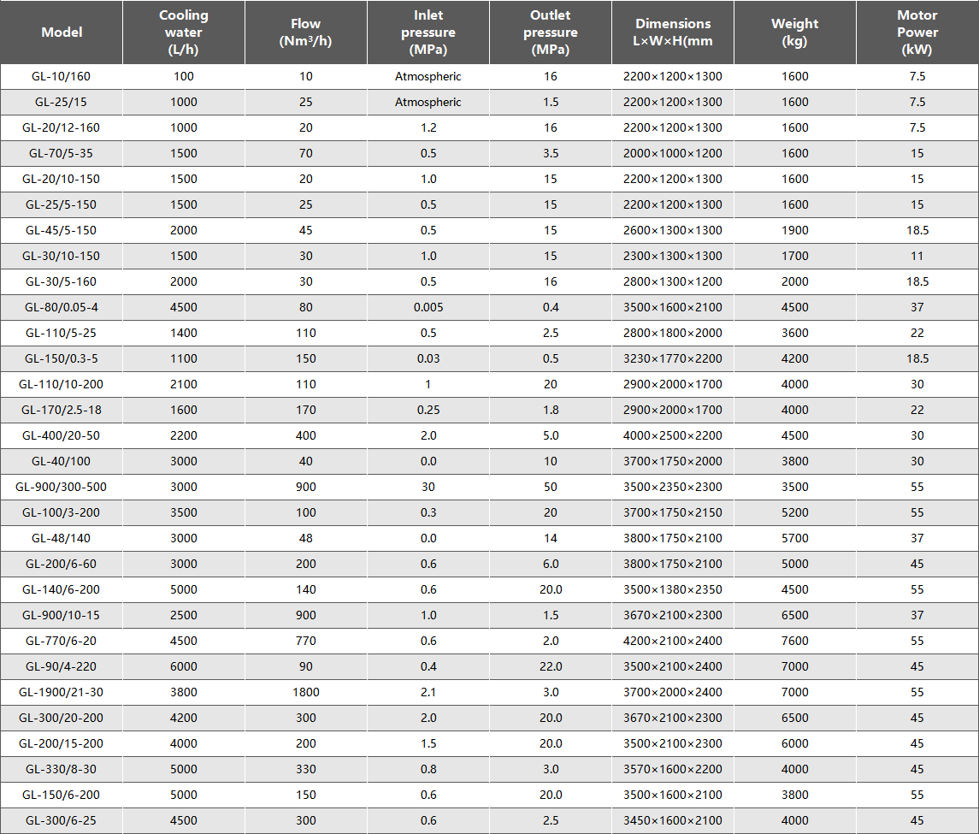Viewport: 979px width, 834px height.
Task: Select the GL-1900/21-30 model cell
Action: pos(62,692)
